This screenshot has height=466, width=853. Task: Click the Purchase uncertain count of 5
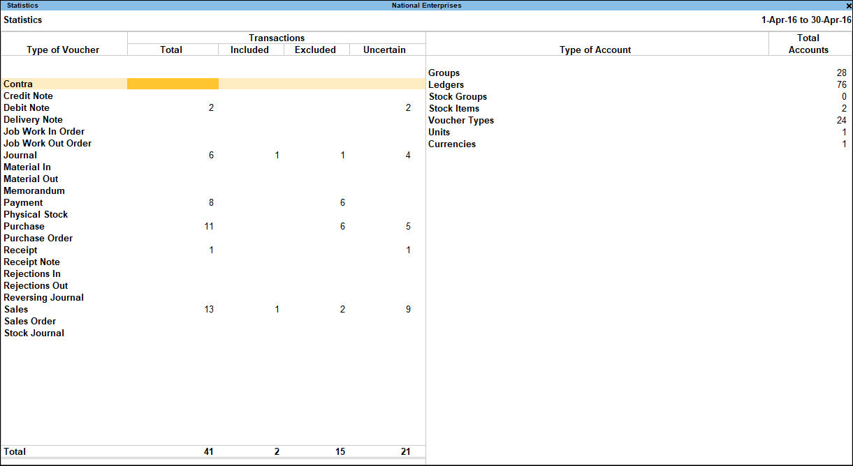point(409,226)
